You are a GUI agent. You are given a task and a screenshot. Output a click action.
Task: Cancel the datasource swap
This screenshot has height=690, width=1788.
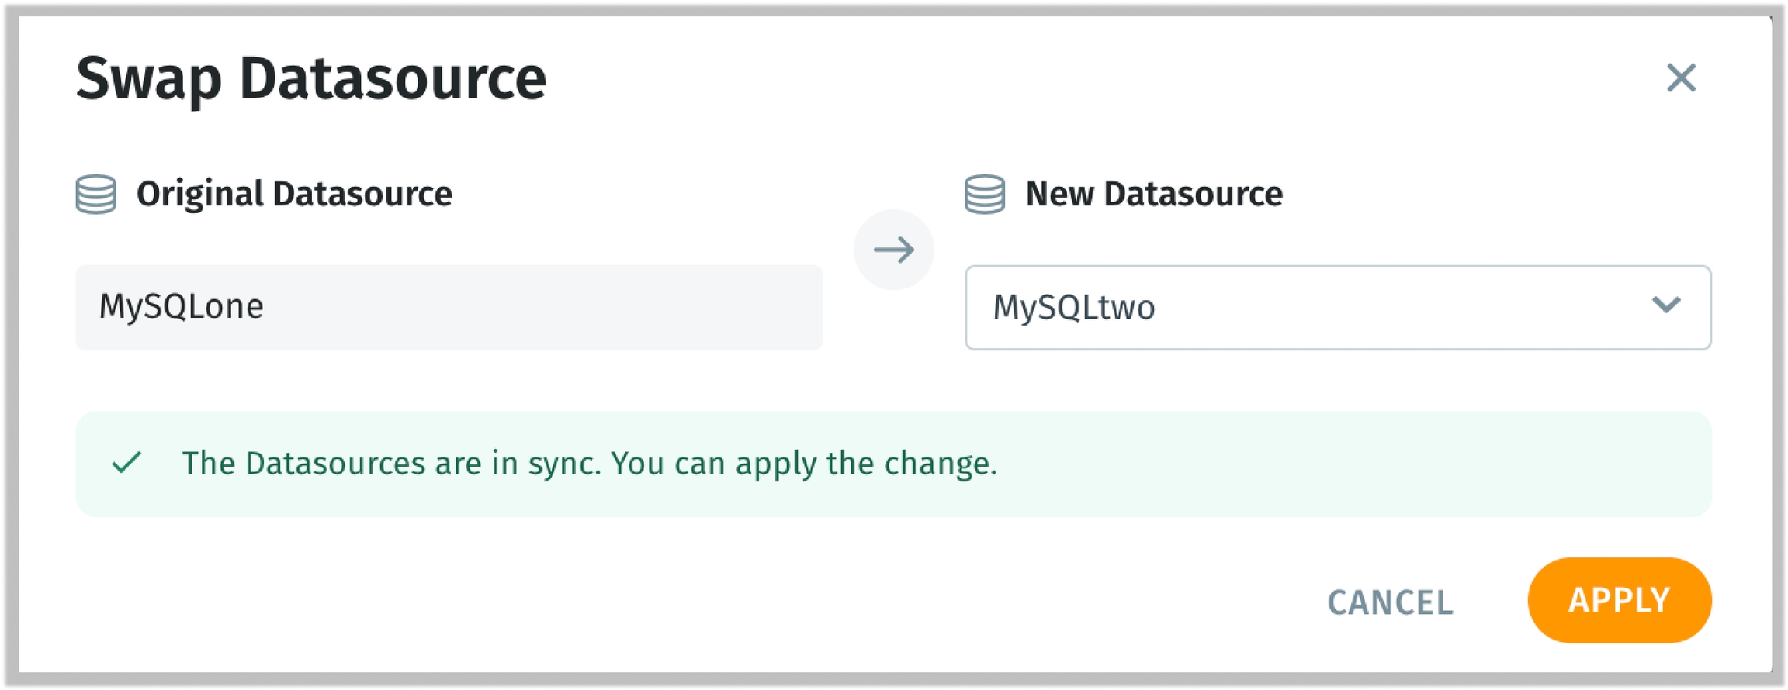point(1390,602)
